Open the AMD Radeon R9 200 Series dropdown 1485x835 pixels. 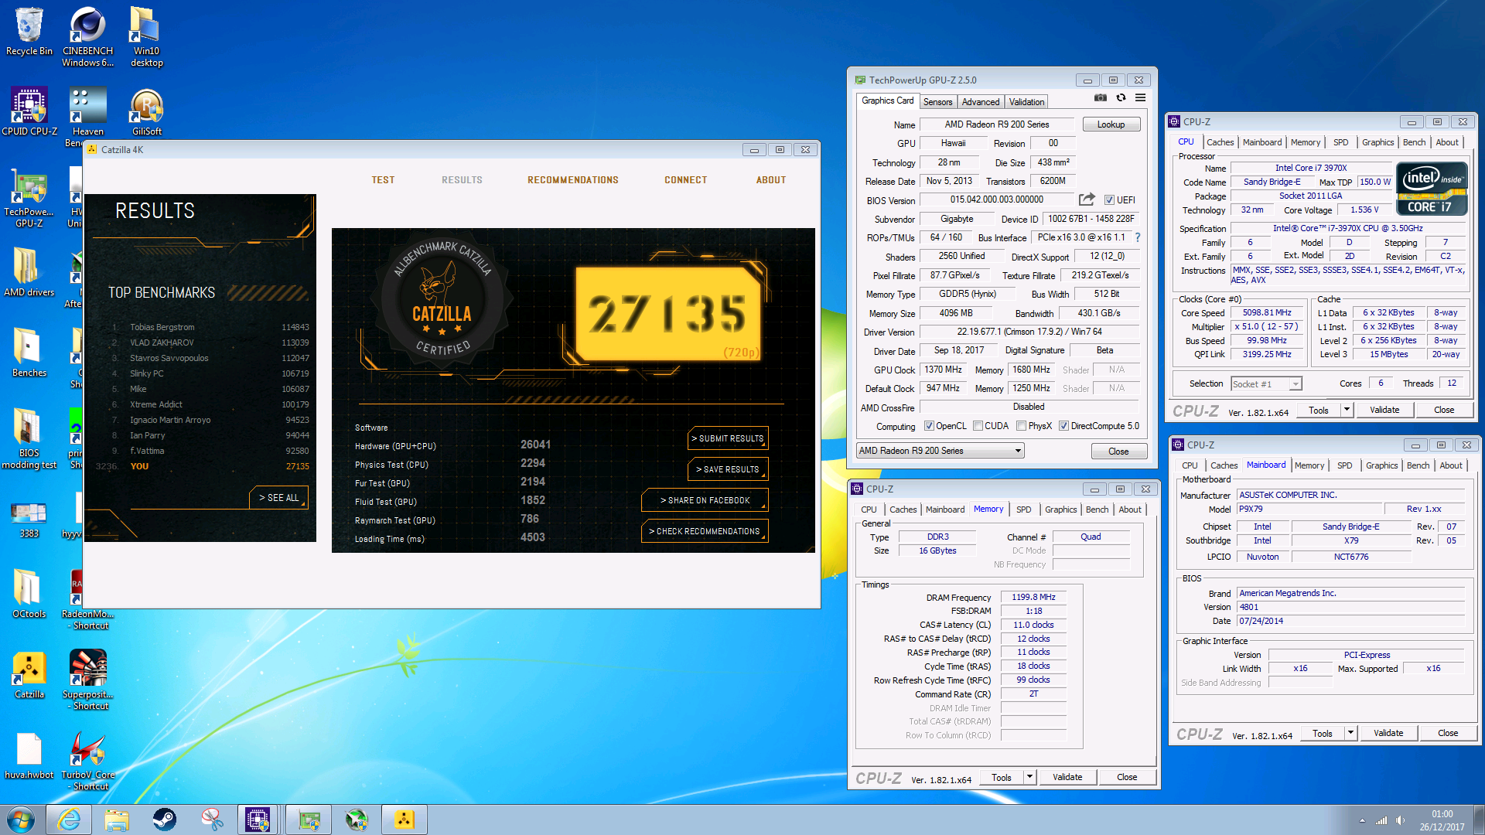click(x=940, y=451)
